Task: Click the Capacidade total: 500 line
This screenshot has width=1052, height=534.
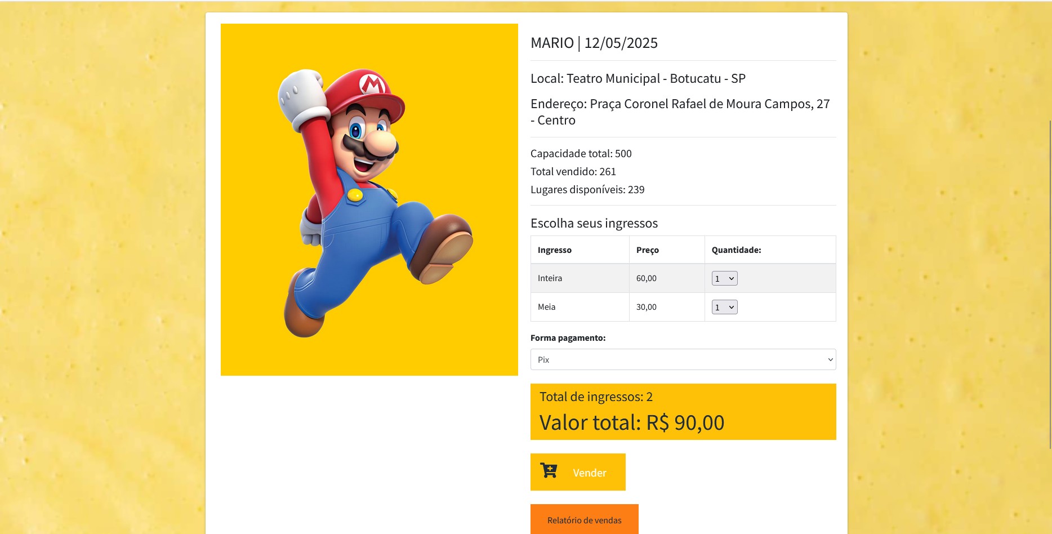Action: tap(581, 154)
